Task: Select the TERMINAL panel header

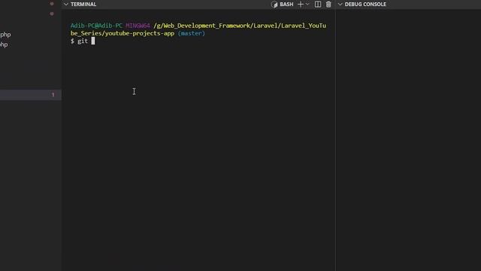Action: [83, 5]
